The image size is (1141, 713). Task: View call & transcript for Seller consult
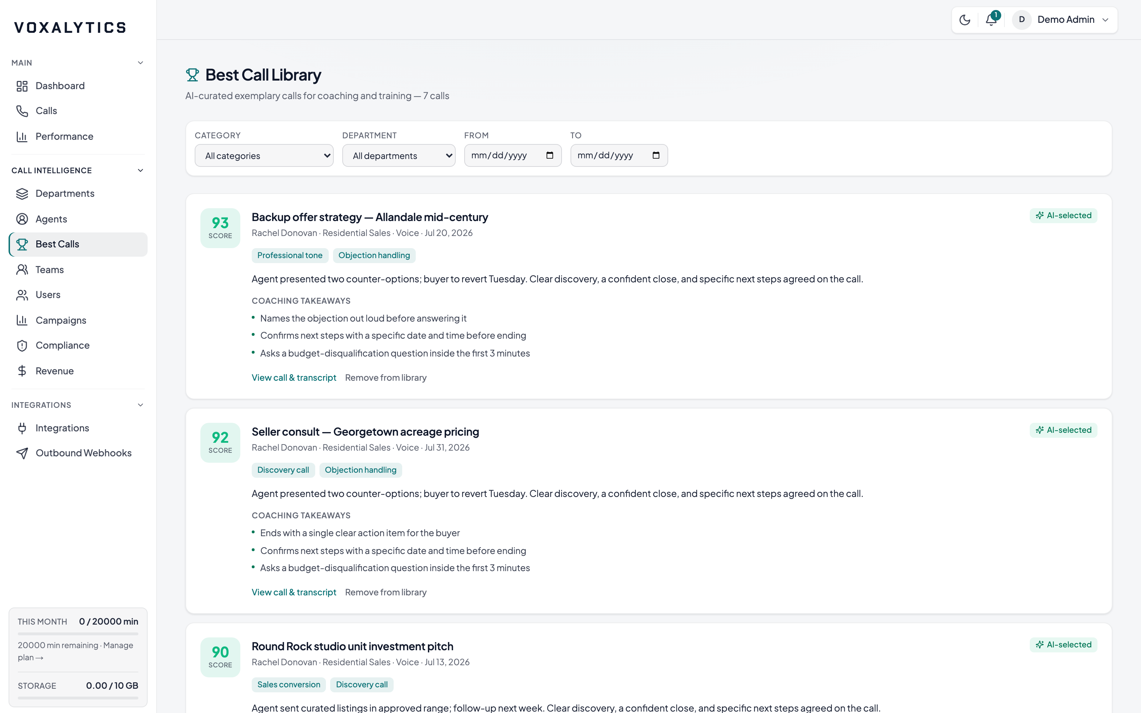tap(294, 592)
